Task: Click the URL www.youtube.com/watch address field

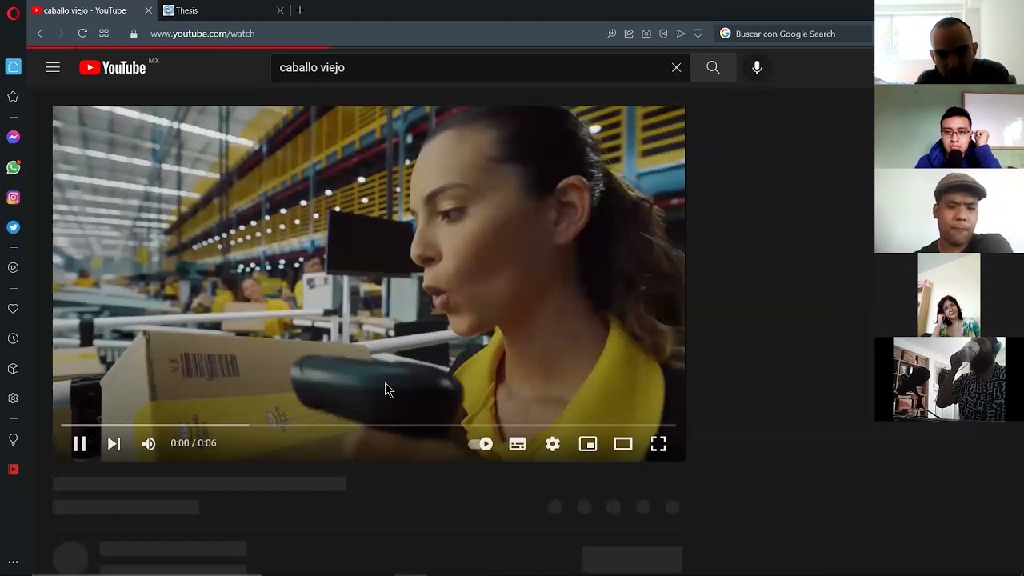Action: (202, 34)
